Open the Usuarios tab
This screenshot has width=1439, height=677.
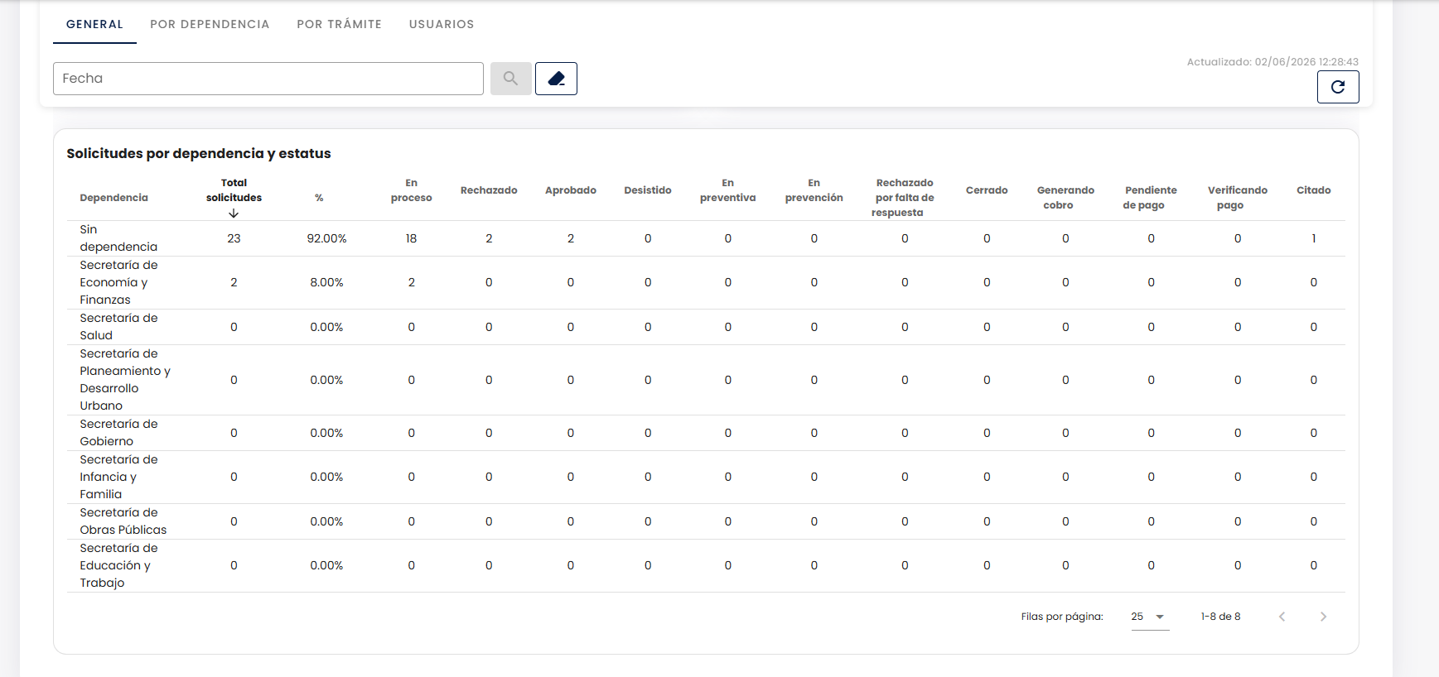coord(442,24)
